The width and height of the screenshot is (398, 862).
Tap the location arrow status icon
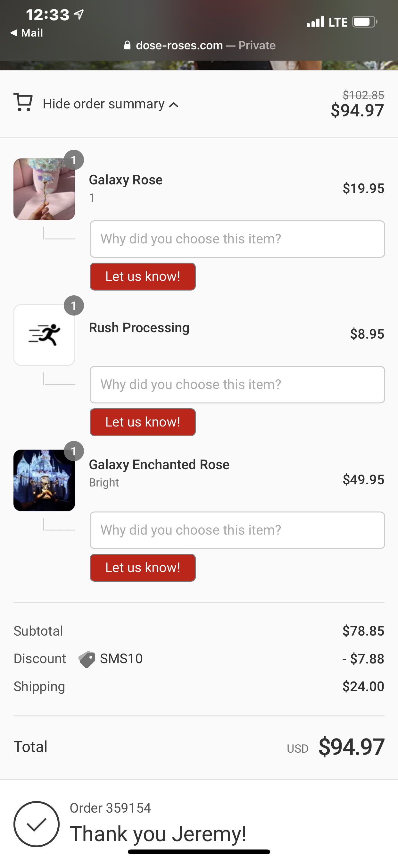[79, 14]
